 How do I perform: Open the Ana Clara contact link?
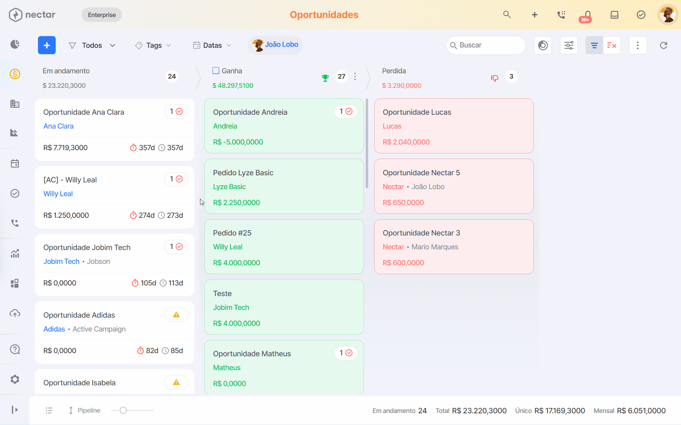click(x=59, y=126)
